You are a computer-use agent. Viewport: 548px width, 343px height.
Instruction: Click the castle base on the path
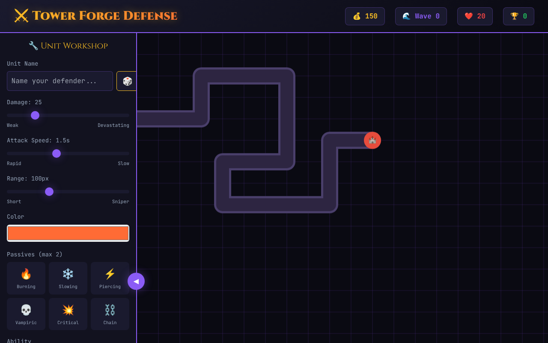(x=372, y=140)
